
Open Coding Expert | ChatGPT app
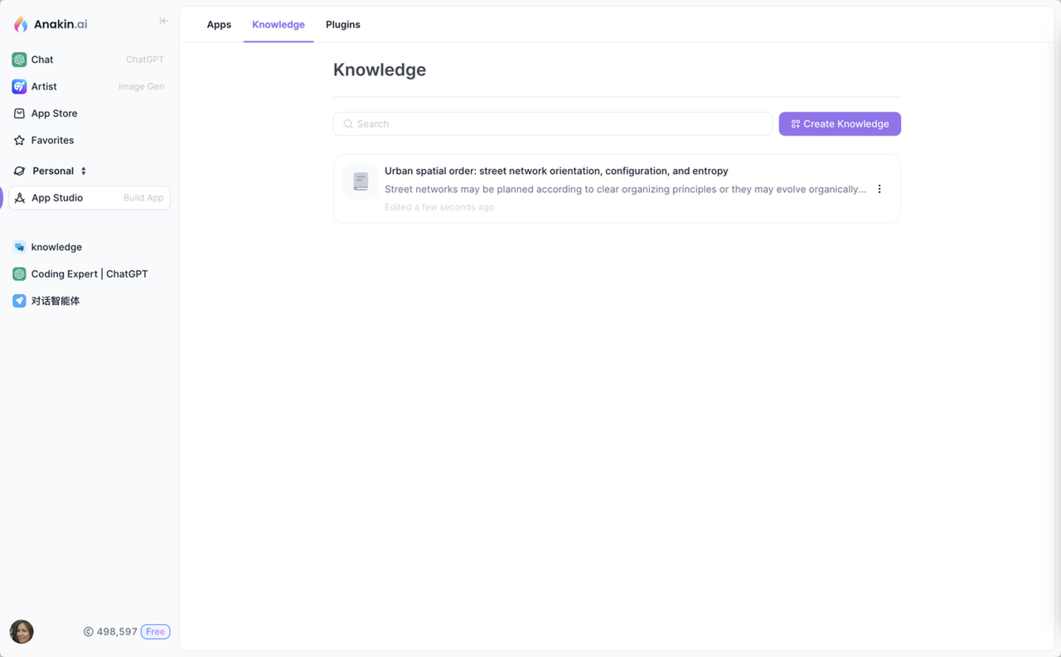coord(89,273)
